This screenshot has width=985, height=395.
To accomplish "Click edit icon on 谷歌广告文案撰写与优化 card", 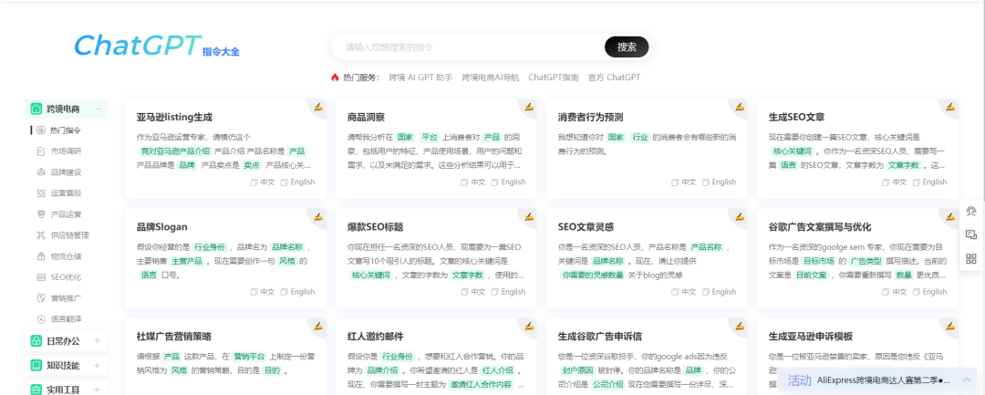I will (x=949, y=216).
